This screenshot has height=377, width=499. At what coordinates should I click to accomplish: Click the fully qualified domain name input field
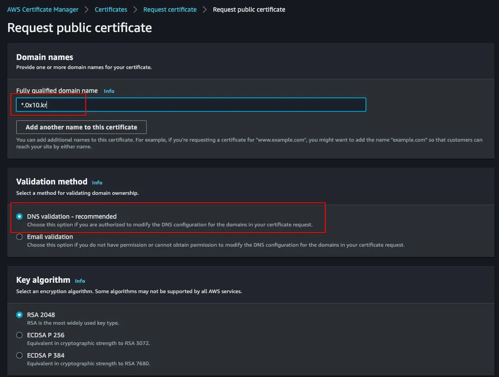tap(191, 105)
